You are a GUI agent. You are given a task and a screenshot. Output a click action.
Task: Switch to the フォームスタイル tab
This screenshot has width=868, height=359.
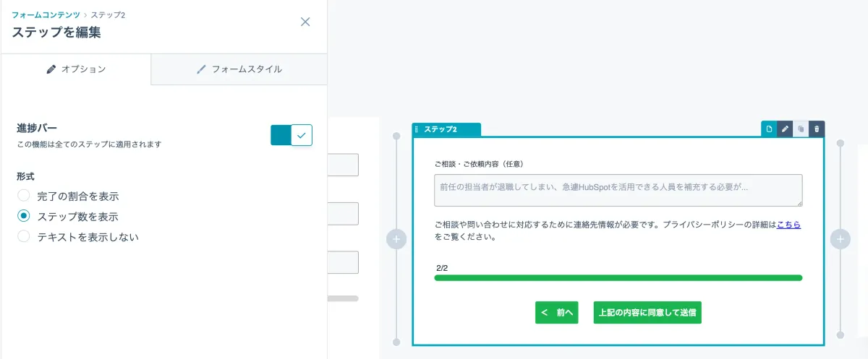click(x=239, y=69)
